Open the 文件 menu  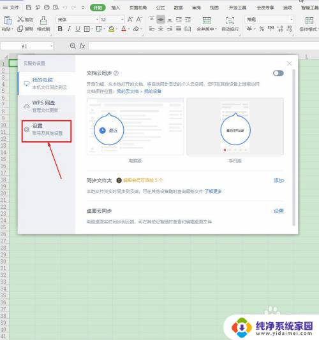tap(11, 8)
